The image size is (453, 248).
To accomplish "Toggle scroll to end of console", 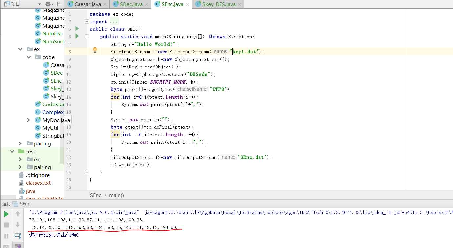I will click(x=18, y=245).
